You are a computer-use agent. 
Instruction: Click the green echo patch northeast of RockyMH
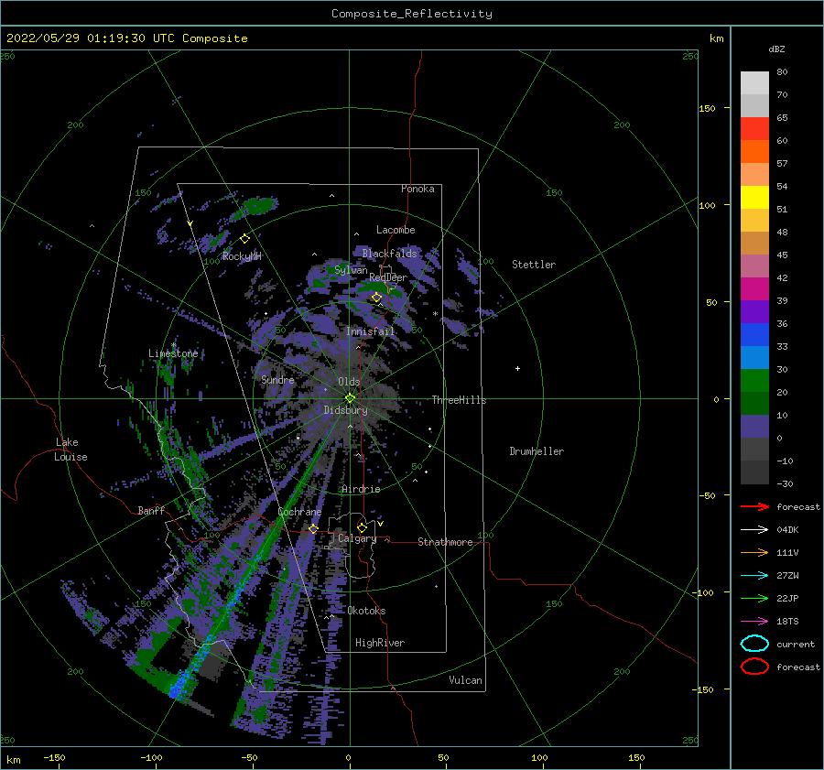[x=261, y=204]
